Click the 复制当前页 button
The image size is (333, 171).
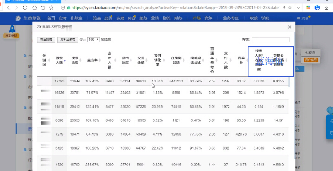click(x=68, y=40)
